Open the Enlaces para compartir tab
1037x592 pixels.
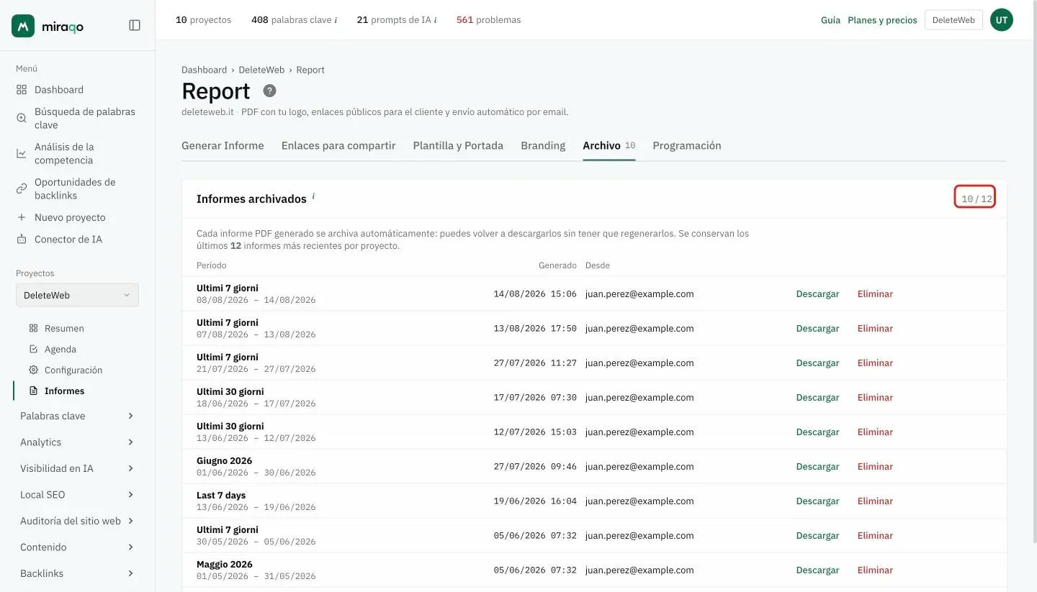point(338,145)
